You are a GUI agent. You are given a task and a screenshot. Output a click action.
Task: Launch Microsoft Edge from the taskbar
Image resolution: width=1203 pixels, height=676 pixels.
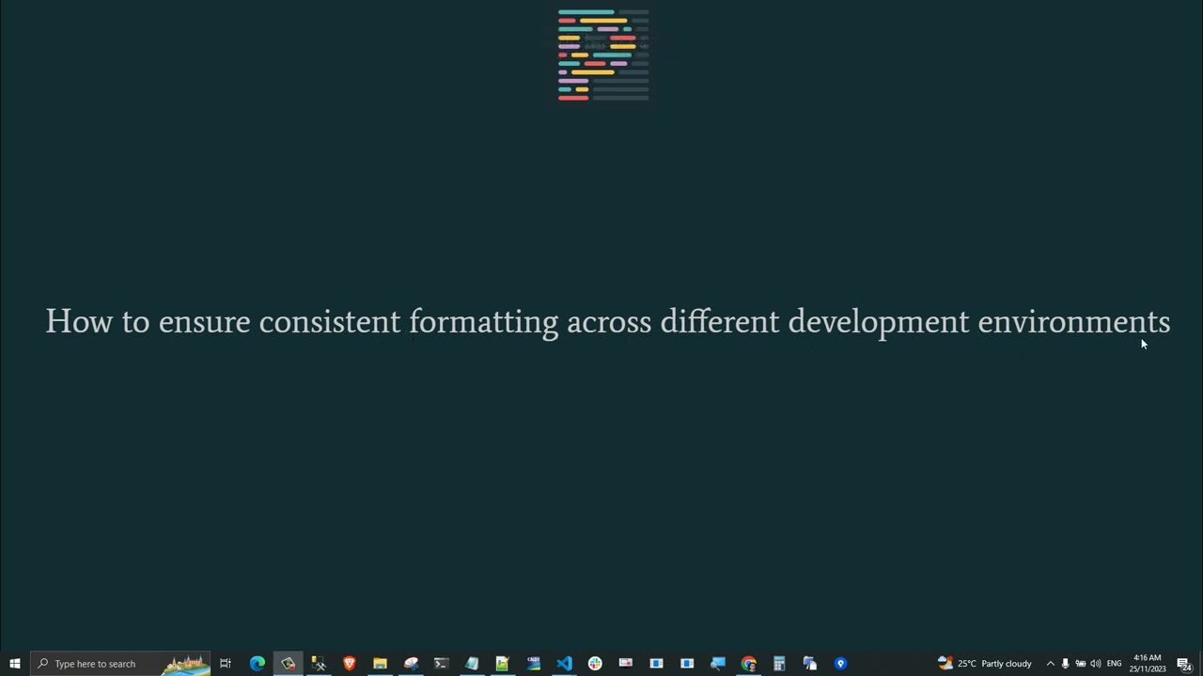[257, 664]
